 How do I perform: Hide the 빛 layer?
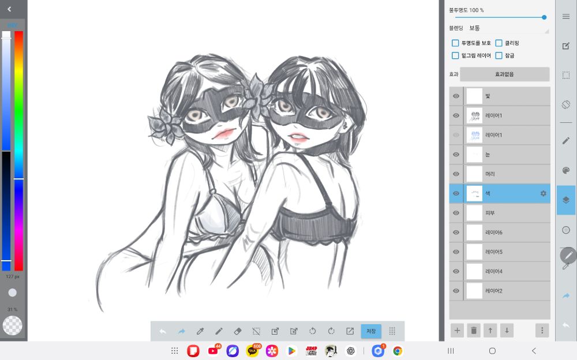tap(456, 96)
